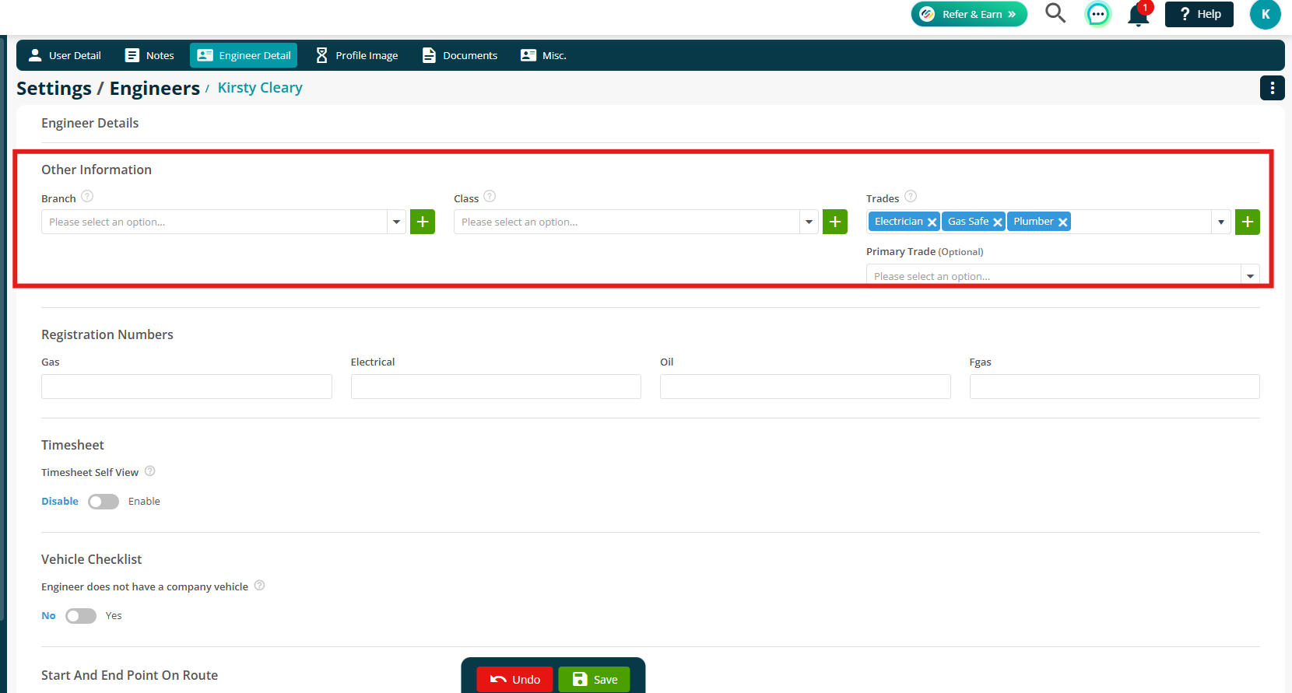Viewport: 1292px width, 693px height.
Task: Open the Profile Image tab
Action: click(356, 55)
